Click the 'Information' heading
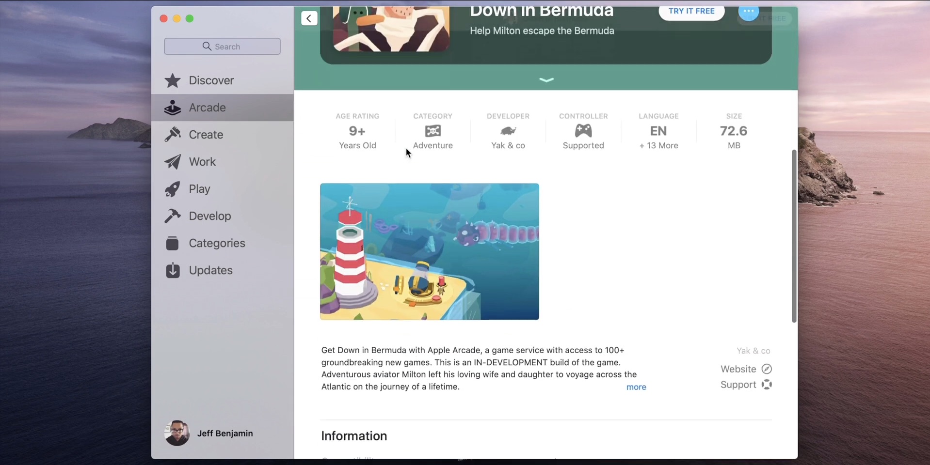The height and width of the screenshot is (465, 930). click(x=354, y=436)
